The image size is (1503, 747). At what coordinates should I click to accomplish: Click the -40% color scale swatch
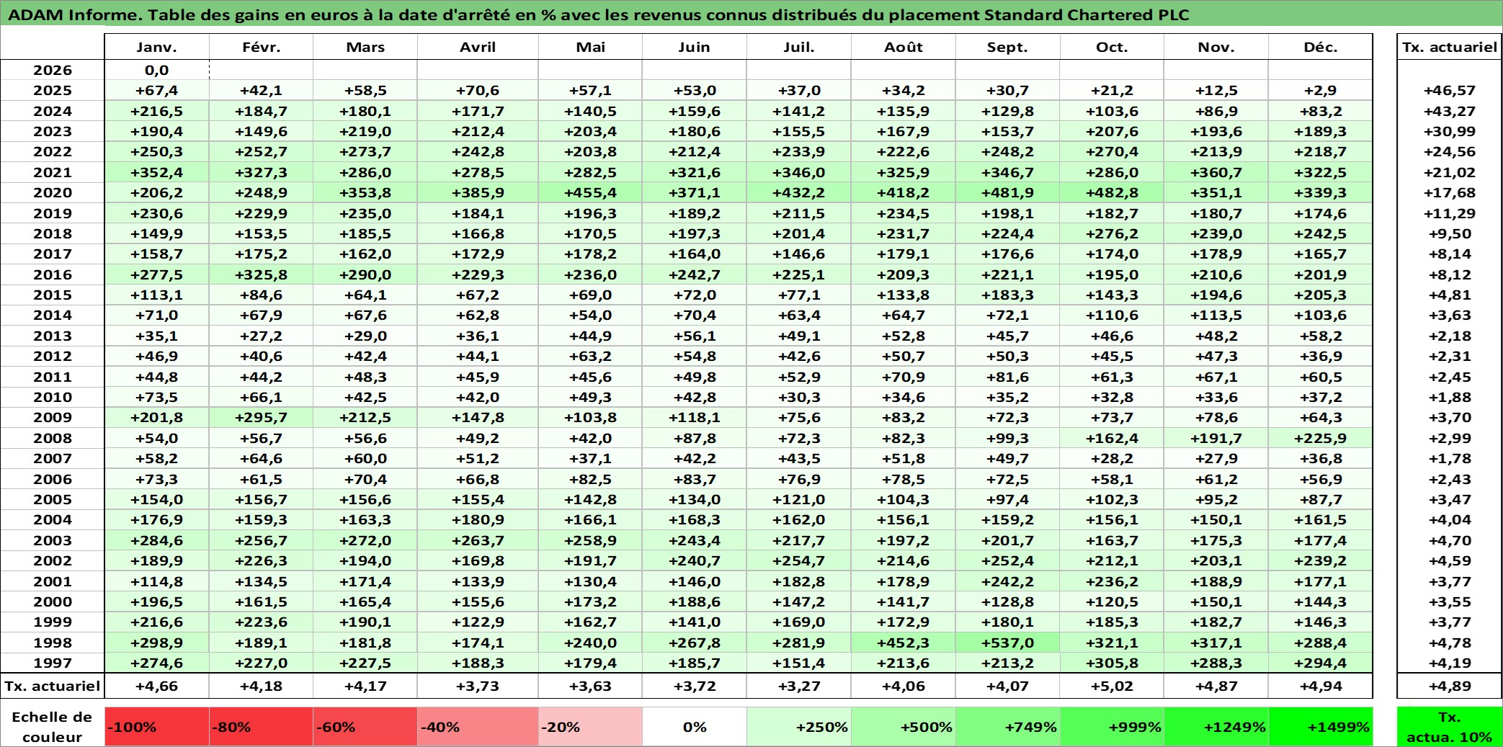(x=478, y=727)
